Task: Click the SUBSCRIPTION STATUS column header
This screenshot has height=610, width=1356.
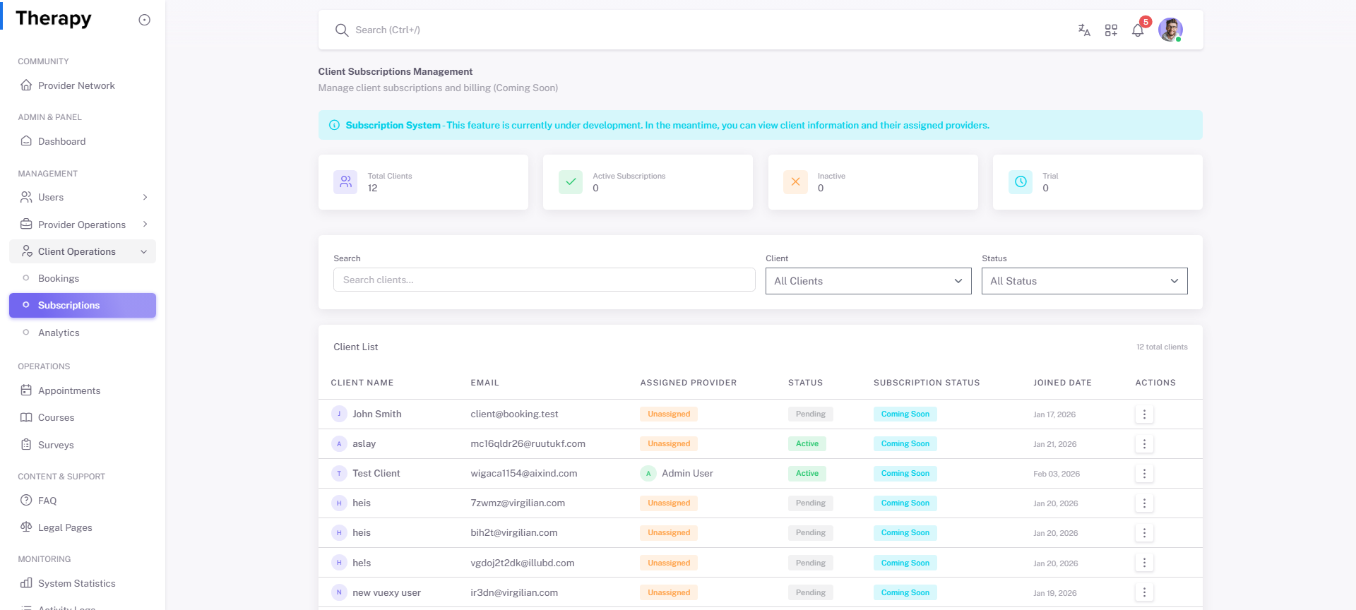Action: [927, 383]
